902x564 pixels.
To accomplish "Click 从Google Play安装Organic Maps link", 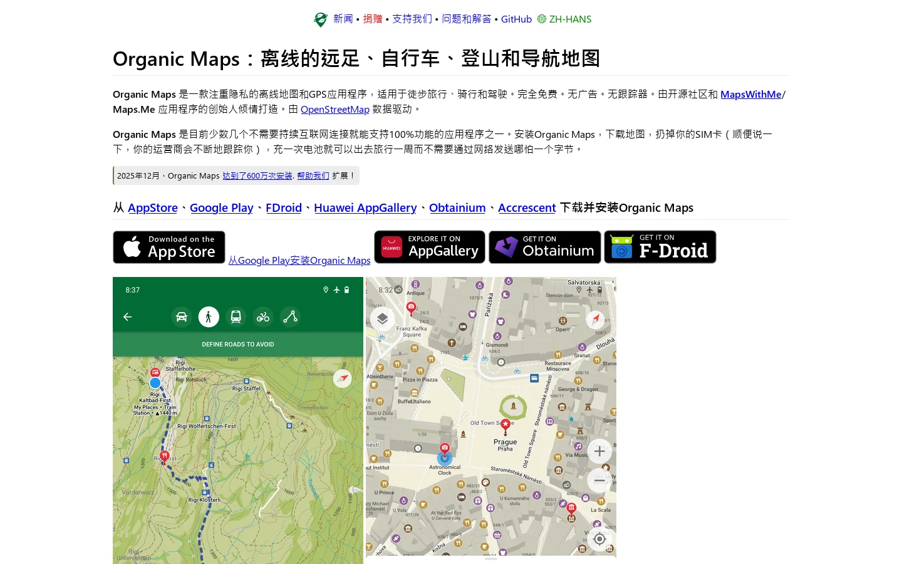I will tap(299, 261).
